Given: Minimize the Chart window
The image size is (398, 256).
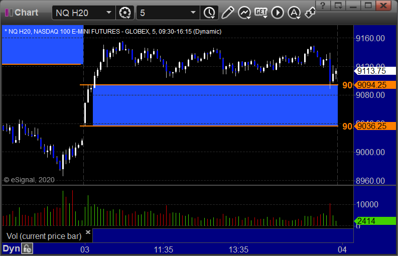Looking at the screenshot, I should click(x=353, y=5).
